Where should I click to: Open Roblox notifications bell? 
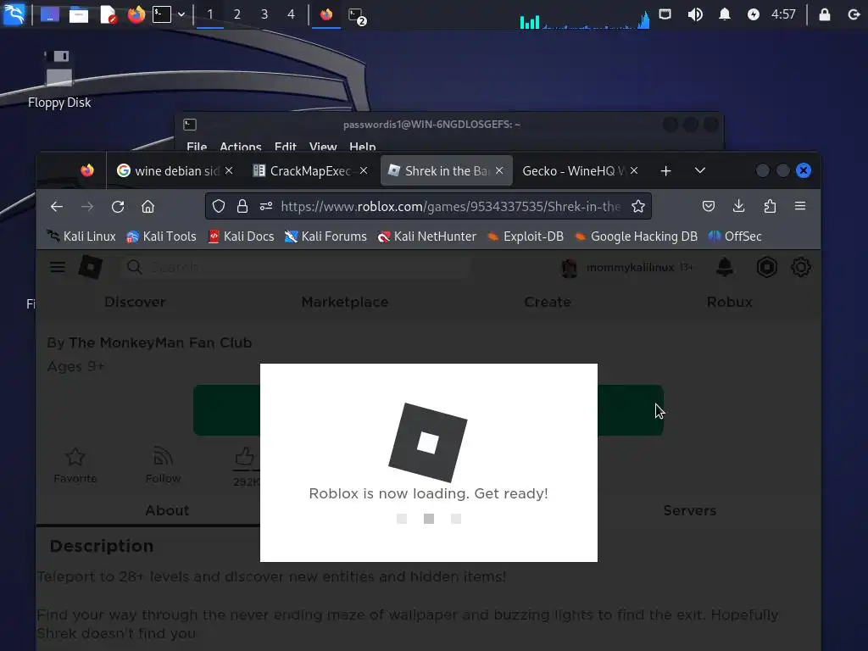pos(725,267)
